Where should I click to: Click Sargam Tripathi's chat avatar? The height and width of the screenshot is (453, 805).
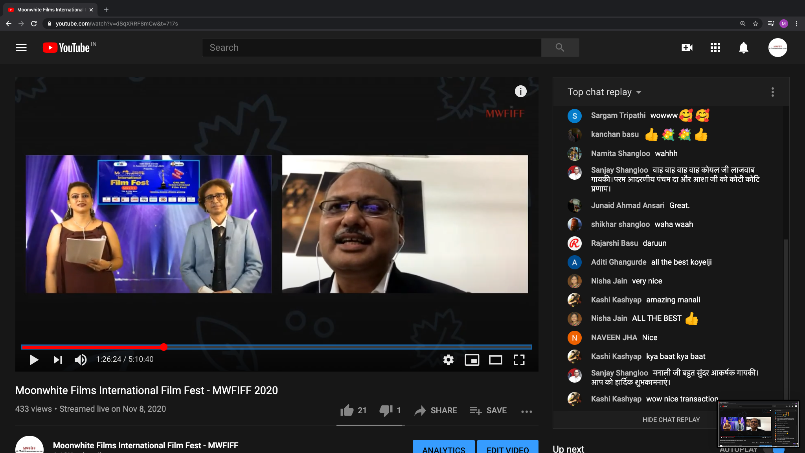click(x=574, y=116)
